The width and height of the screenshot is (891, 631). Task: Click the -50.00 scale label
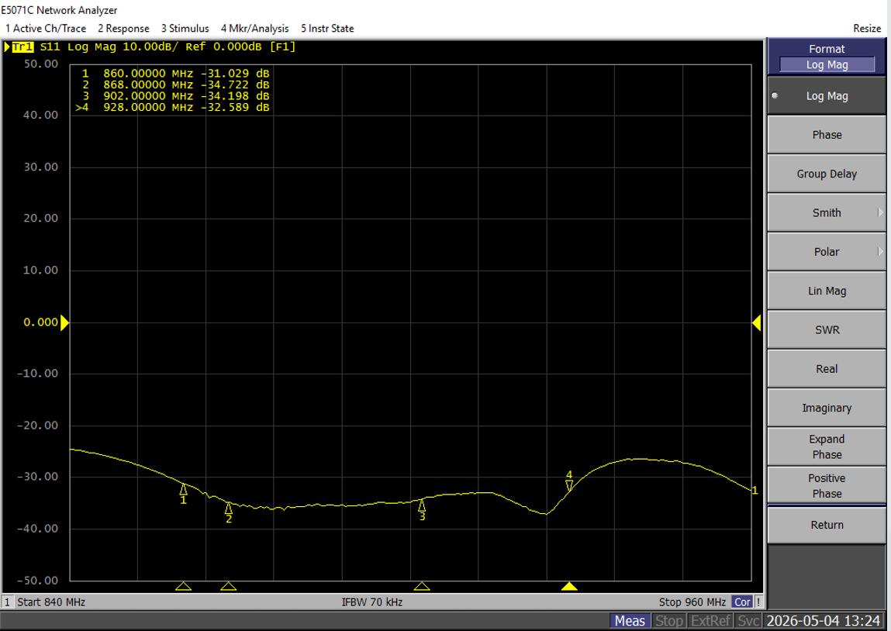[37, 581]
